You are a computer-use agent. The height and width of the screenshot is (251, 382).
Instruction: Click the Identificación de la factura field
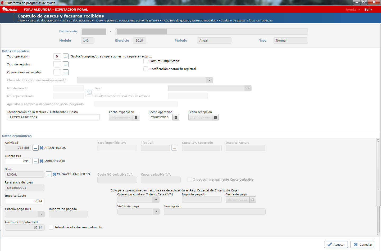pos(53,117)
